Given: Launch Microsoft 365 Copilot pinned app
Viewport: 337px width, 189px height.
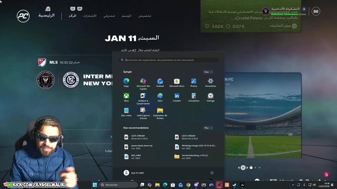Looking at the screenshot, I should click(143, 84).
